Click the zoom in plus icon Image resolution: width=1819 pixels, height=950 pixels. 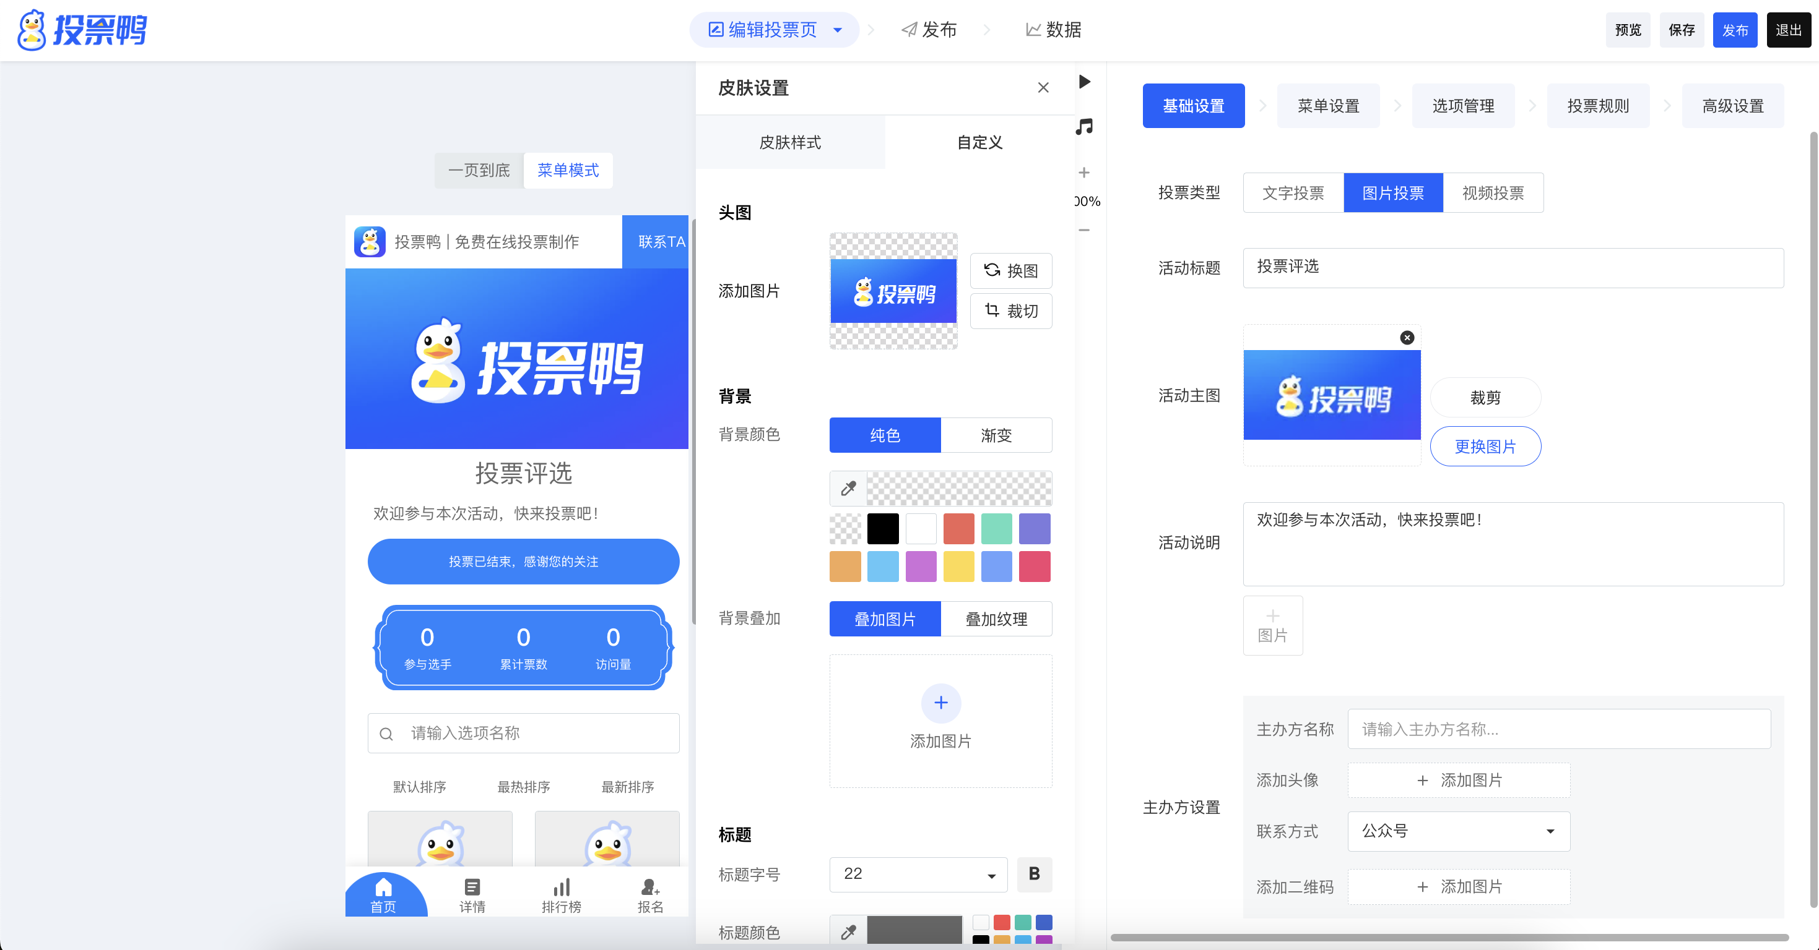click(1084, 173)
